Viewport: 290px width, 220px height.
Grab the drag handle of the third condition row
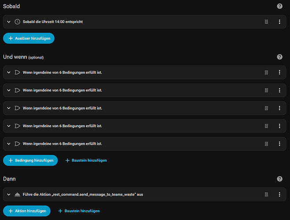click(x=266, y=108)
